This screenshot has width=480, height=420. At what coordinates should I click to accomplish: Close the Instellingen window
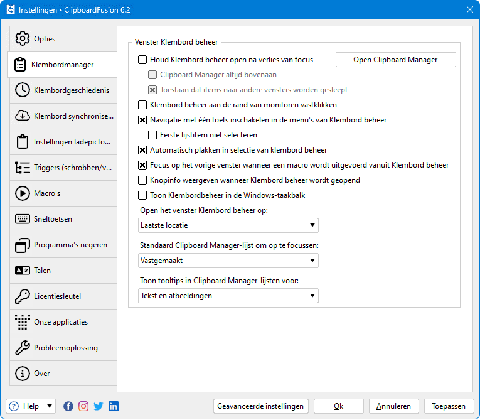point(469,9)
